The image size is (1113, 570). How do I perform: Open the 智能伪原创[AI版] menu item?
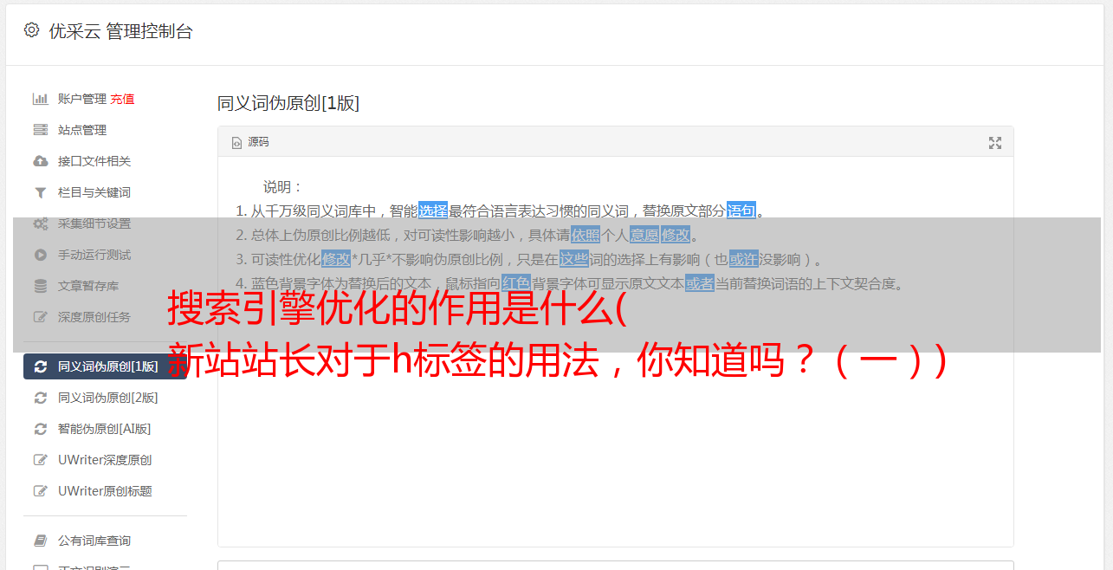[105, 429]
